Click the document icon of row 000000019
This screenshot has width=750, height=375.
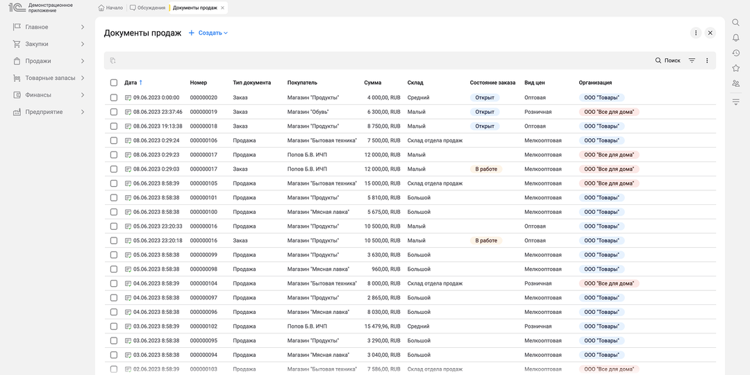coord(128,112)
